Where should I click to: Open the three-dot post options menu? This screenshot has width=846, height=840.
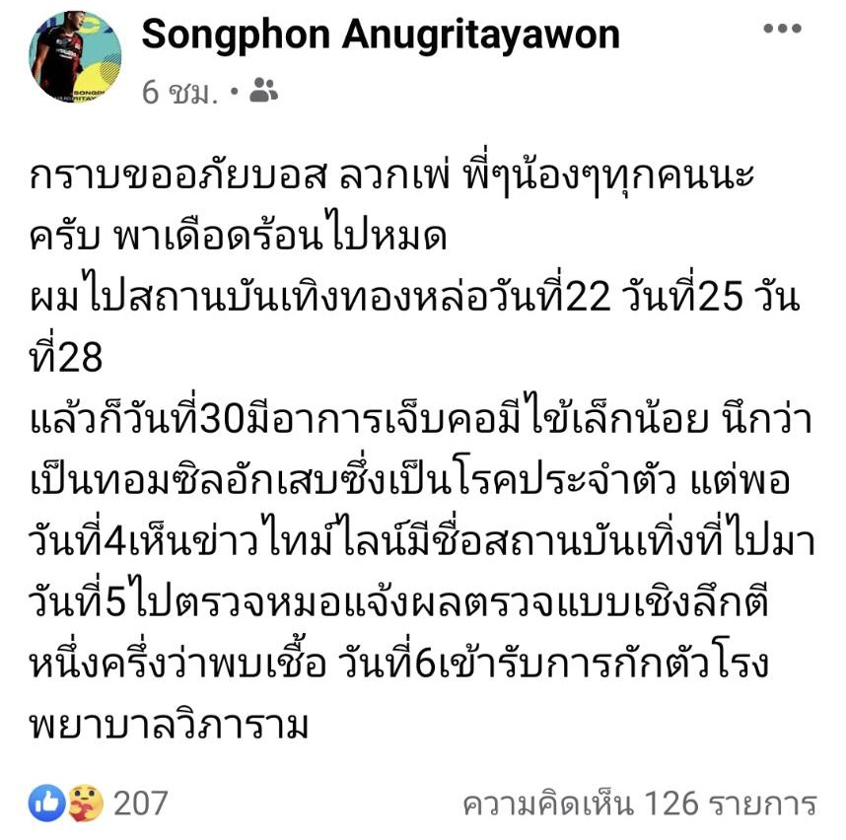click(x=782, y=28)
